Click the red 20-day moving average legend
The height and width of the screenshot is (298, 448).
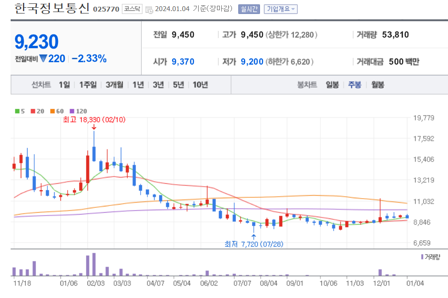pyautogui.click(x=37, y=111)
